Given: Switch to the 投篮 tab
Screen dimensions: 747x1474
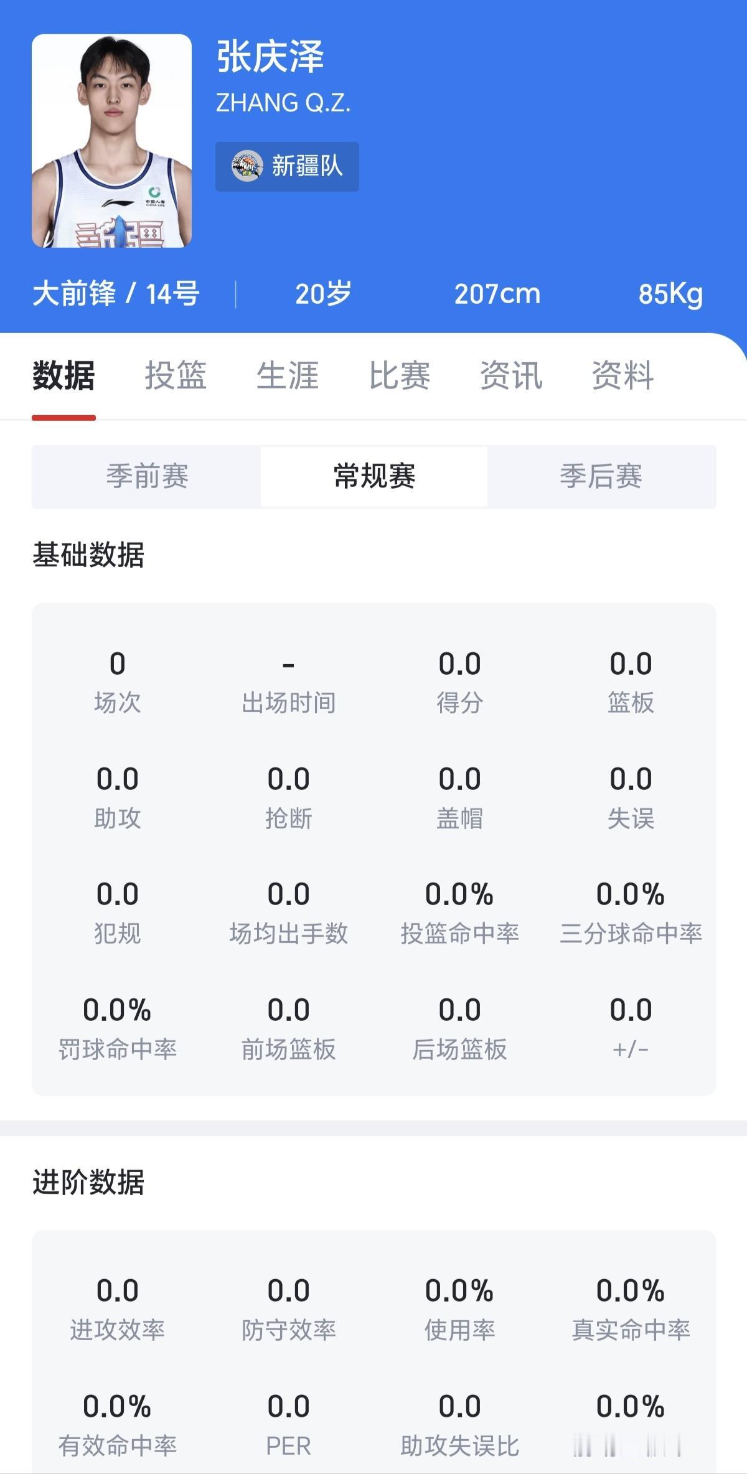Looking at the screenshot, I should [176, 375].
